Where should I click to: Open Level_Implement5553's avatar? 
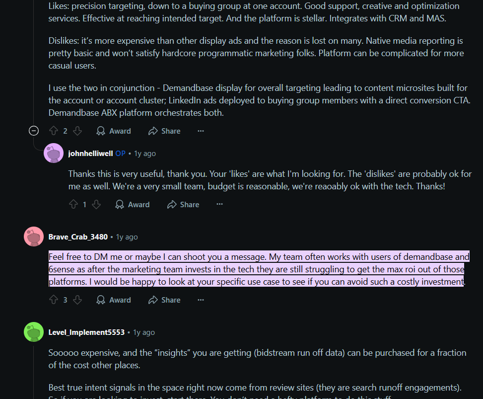34,332
